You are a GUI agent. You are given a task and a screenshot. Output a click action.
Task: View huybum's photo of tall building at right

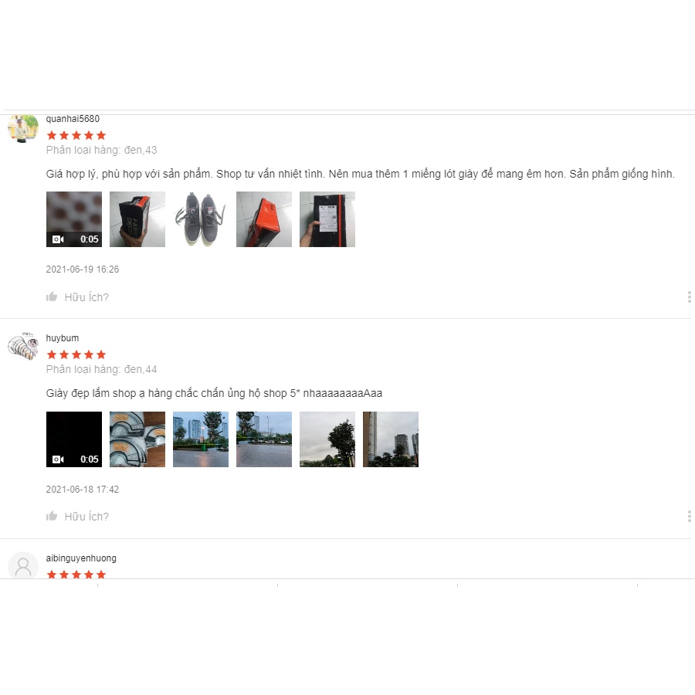tap(391, 439)
